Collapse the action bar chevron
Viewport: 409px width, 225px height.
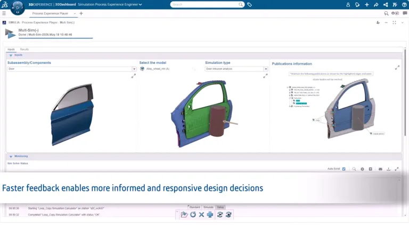(177, 212)
